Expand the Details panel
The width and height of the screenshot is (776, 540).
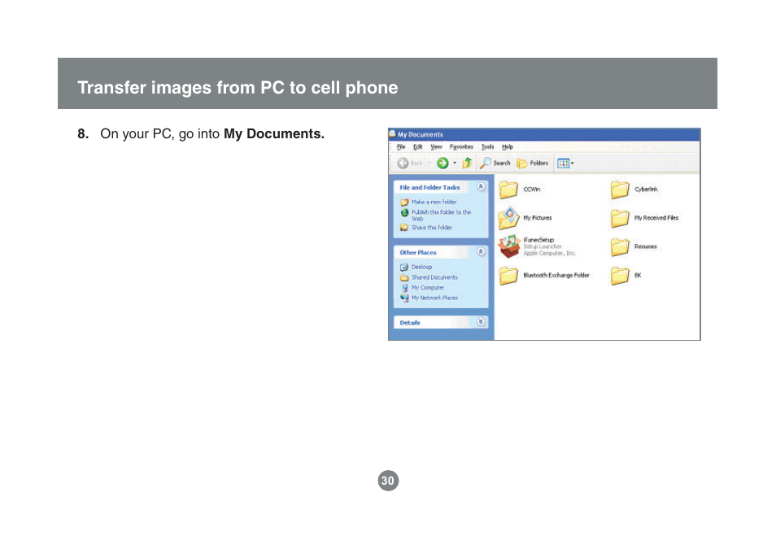pos(481,322)
